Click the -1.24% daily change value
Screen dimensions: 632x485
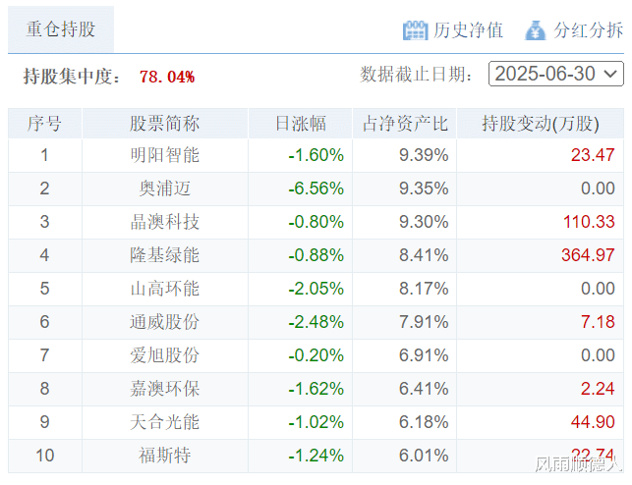pyautogui.click(x=316, y=456)
